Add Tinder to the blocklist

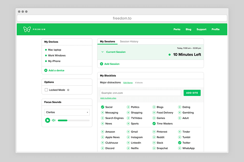pos(180,132)
